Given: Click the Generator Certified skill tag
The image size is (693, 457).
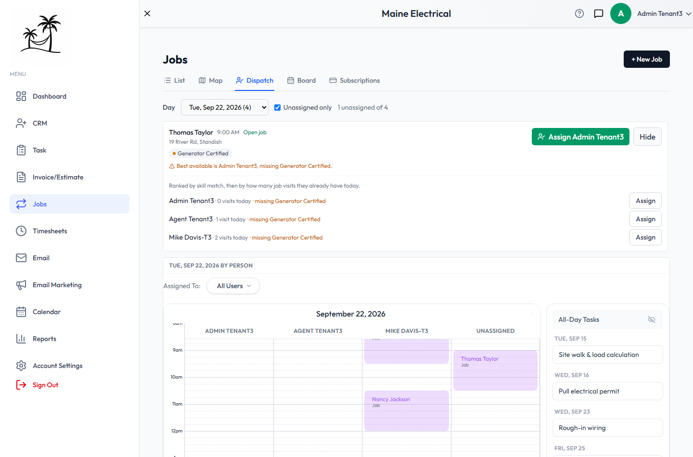Looking at the screenshot, I should pos(200,153).
